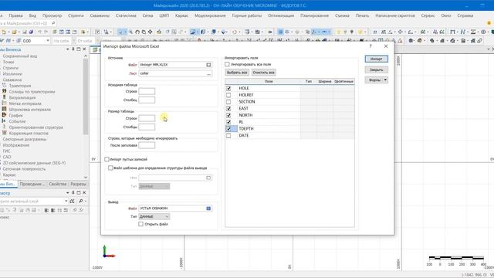Select Солиды по траекториям in forms tree
This screenshot has height=278, width=494.
point(32,92)
